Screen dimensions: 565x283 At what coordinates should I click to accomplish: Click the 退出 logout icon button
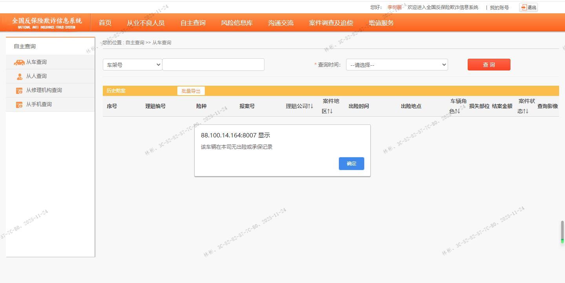(x=528, y=7)
